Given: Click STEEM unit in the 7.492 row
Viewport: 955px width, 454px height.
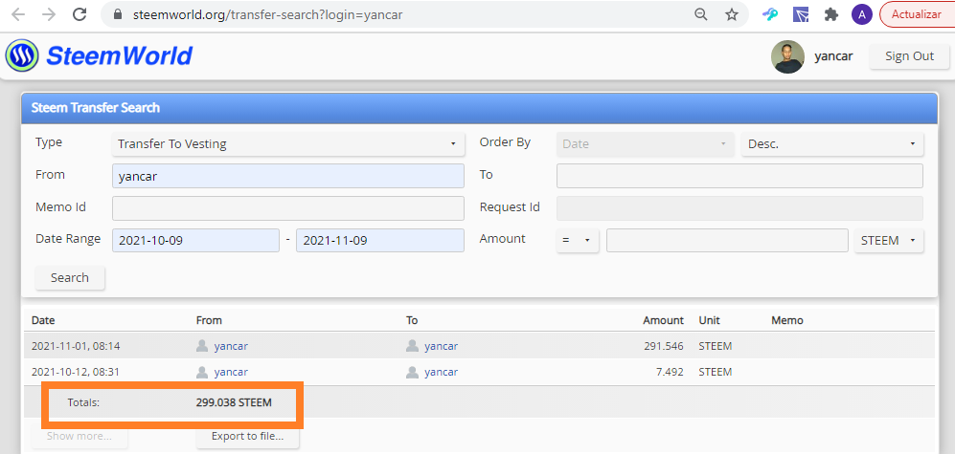Looking at the screenshot, I should pos(715,372).
